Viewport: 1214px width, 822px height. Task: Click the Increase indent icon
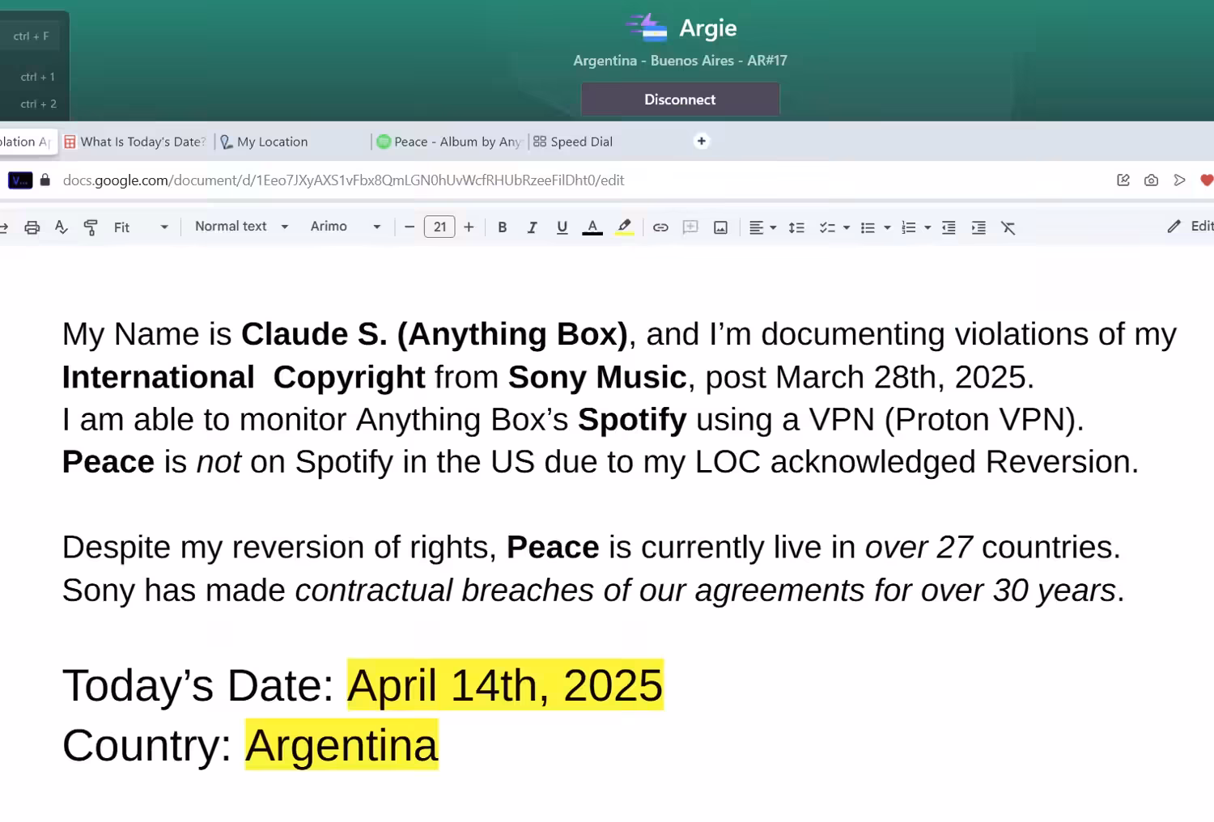978,227
